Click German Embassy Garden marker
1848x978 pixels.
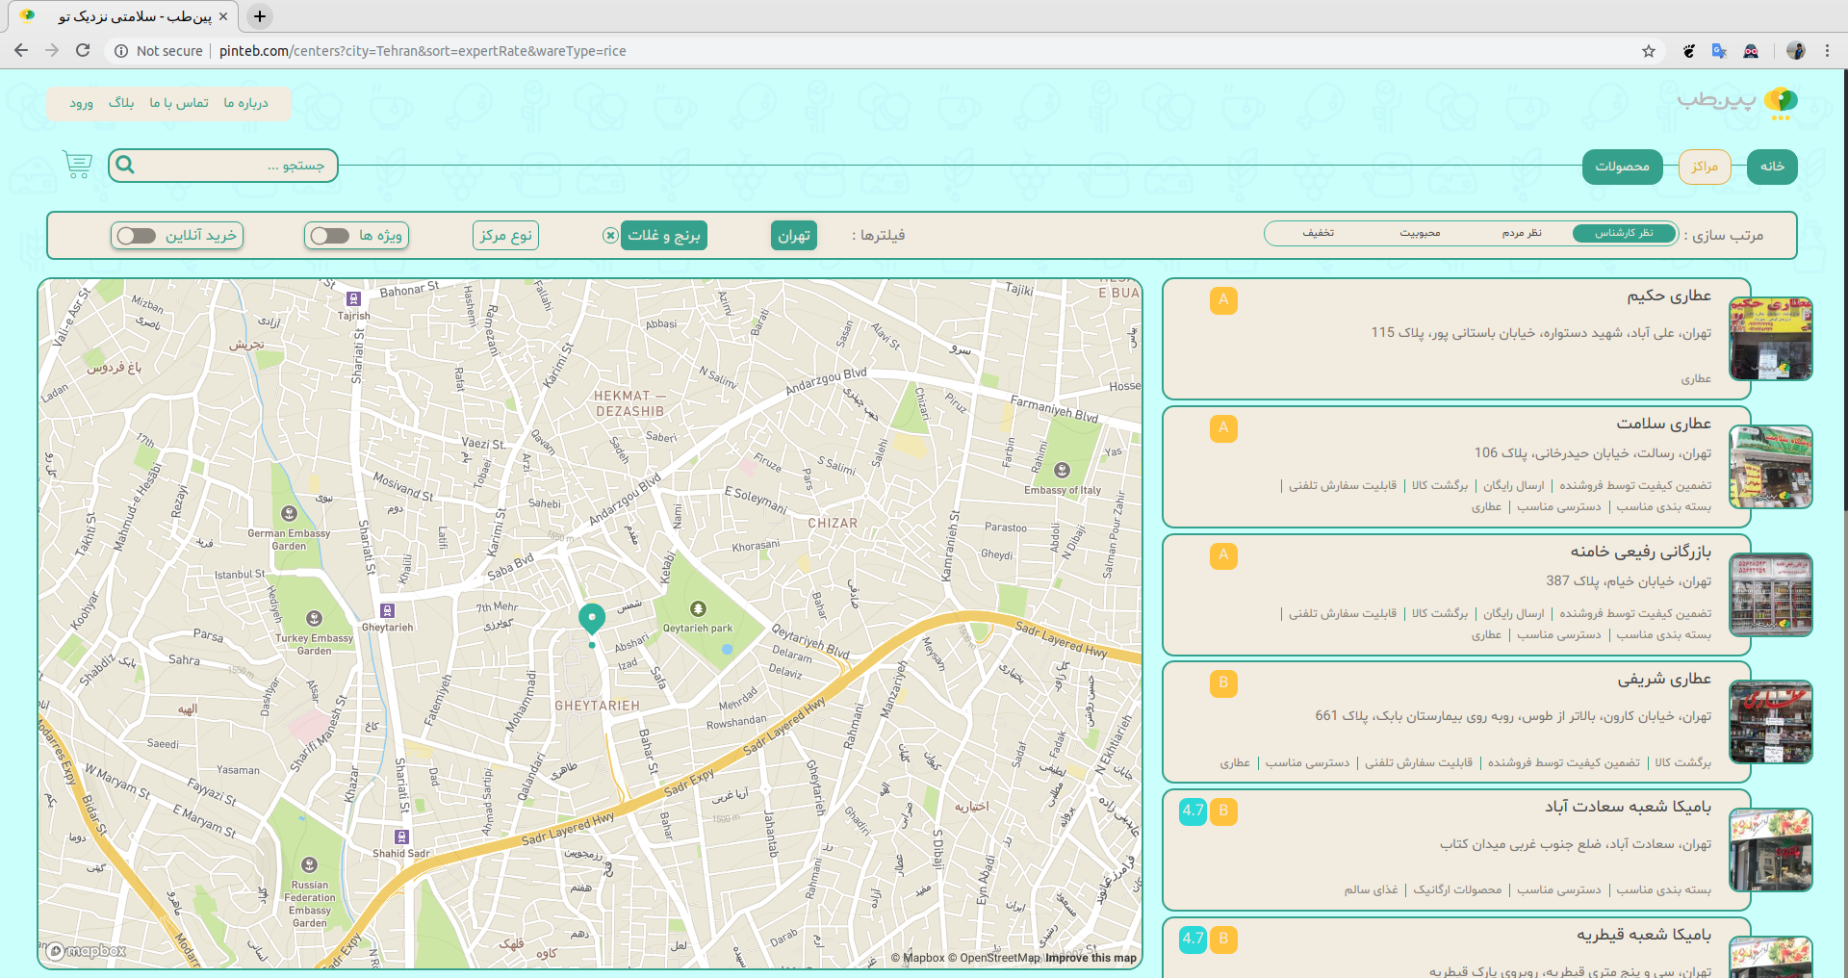coord(289,514)
